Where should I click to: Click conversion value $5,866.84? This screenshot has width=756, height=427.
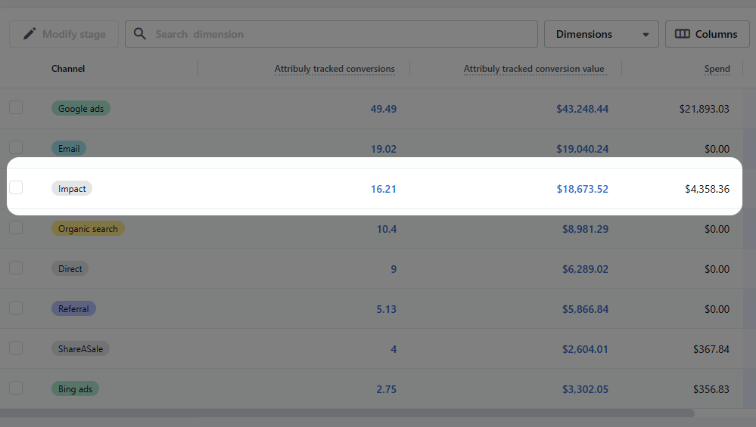[585, 309]
